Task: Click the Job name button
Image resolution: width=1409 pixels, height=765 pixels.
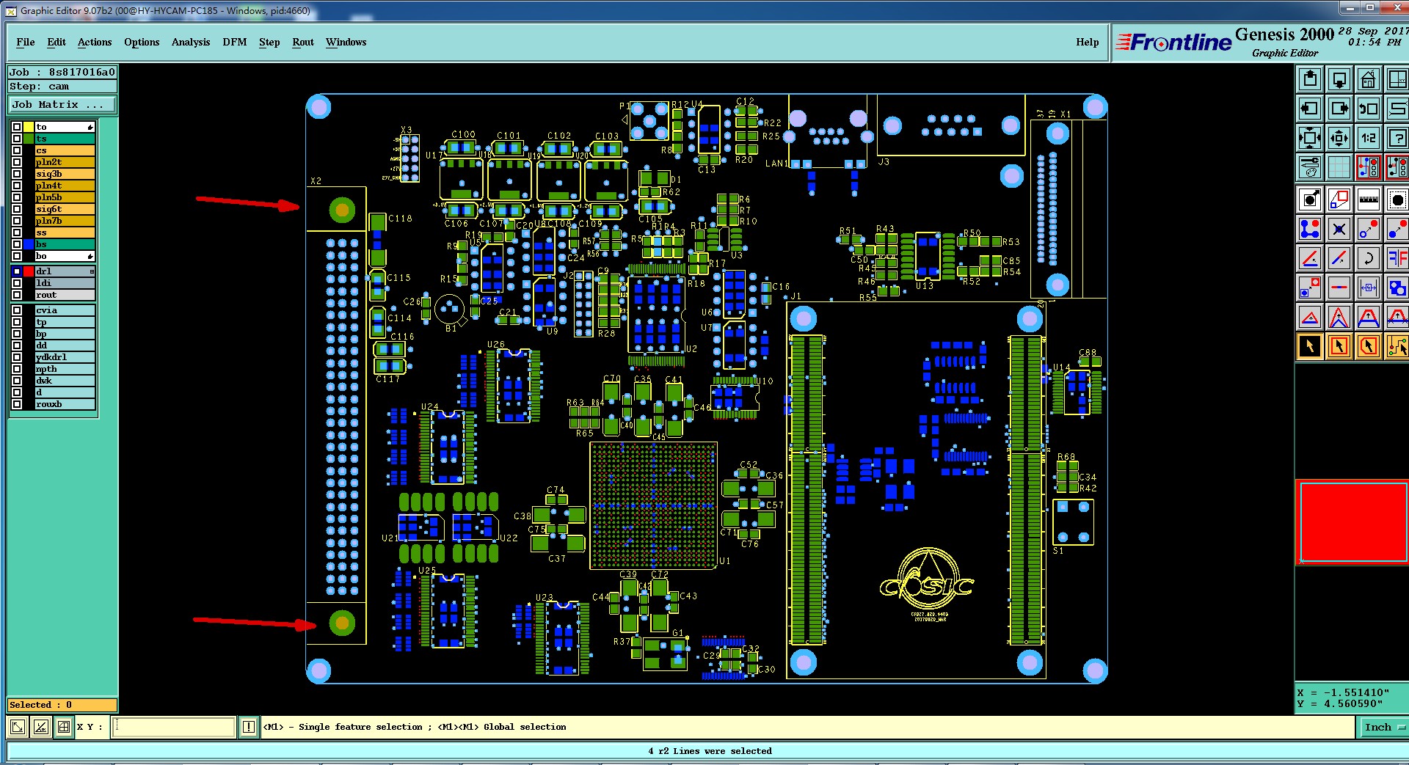Action: pyautogui.click(x=62, y=72)
